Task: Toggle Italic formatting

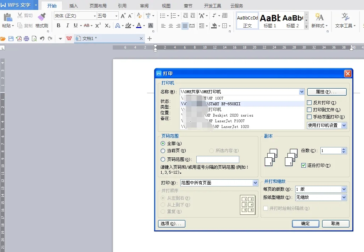Action: pyautogui.click(x=67, y=26)
